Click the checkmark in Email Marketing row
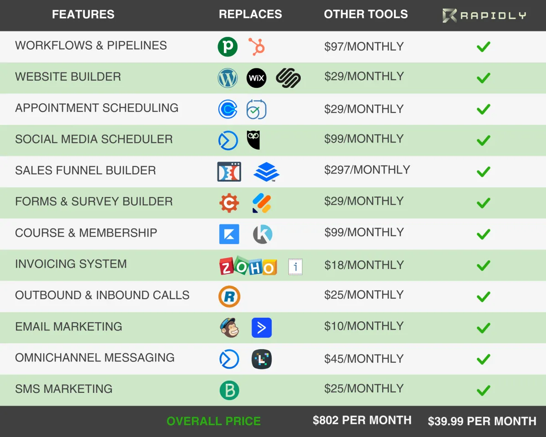 483,328
